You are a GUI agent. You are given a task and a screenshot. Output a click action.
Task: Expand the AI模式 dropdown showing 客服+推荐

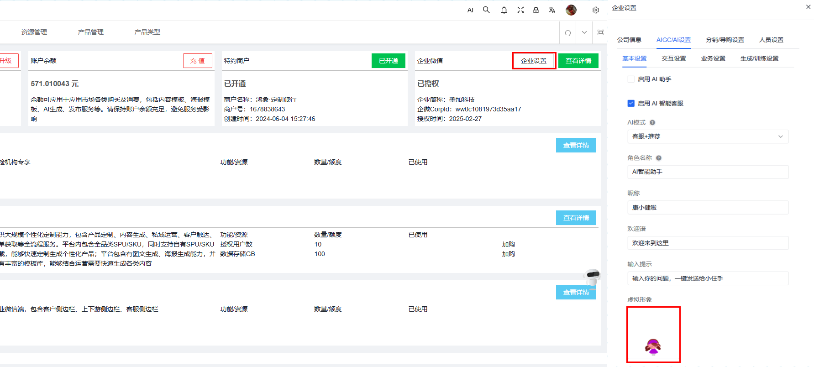(708, 136)
